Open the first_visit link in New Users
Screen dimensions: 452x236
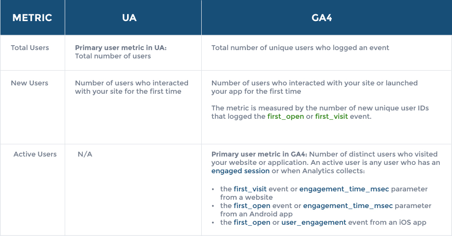(331, 116)
